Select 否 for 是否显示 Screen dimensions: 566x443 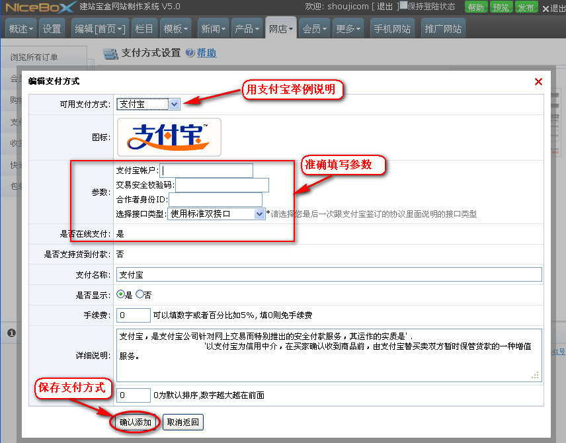coord(140,294)
